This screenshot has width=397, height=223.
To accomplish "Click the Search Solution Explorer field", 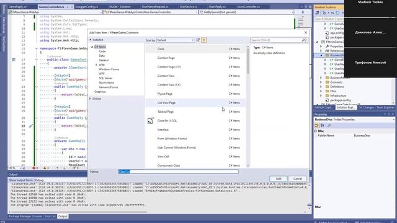I will click(329, 19).
